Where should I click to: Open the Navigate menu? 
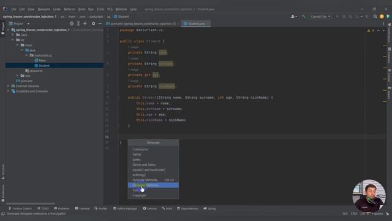coord(43,9)
